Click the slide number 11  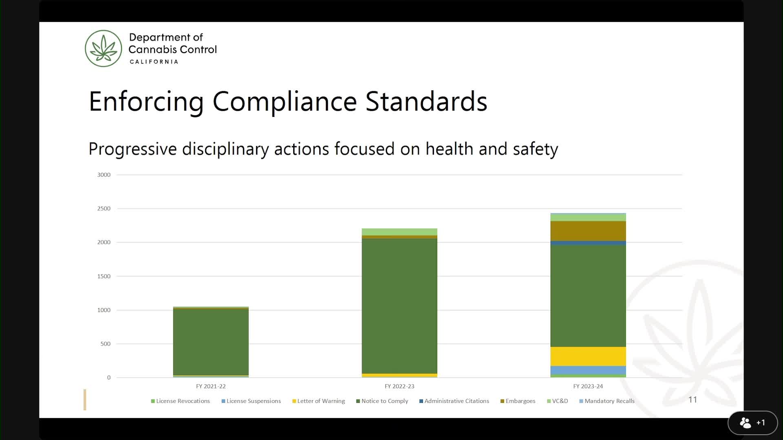tap(692, 400)
